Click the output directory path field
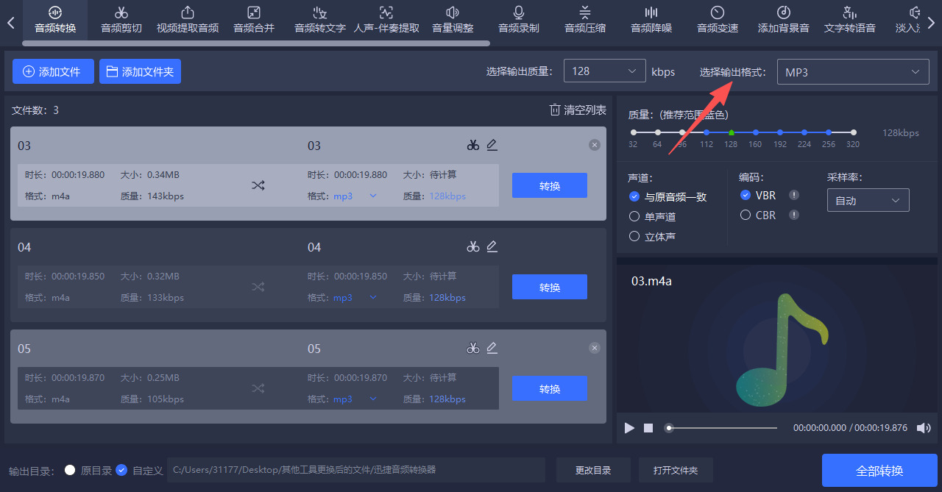Viewport: 942px width, 492px height. click(355, 470)
